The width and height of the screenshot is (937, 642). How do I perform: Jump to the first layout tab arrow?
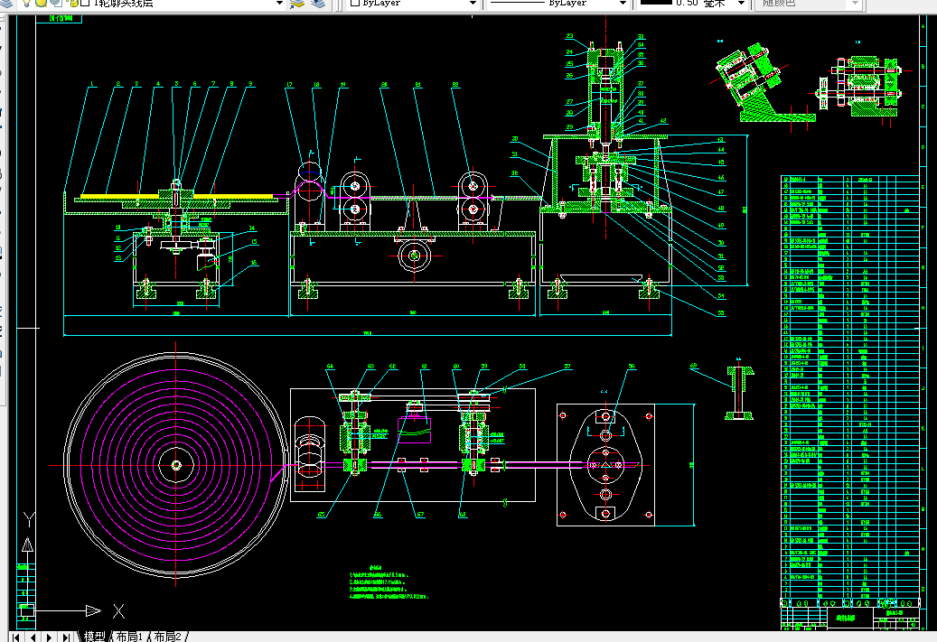coord(16,637)
